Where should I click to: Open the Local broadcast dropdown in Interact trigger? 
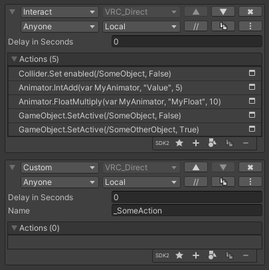141,27
